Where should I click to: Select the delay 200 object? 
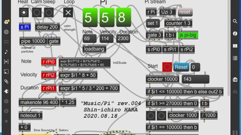(x=47, y=27)
